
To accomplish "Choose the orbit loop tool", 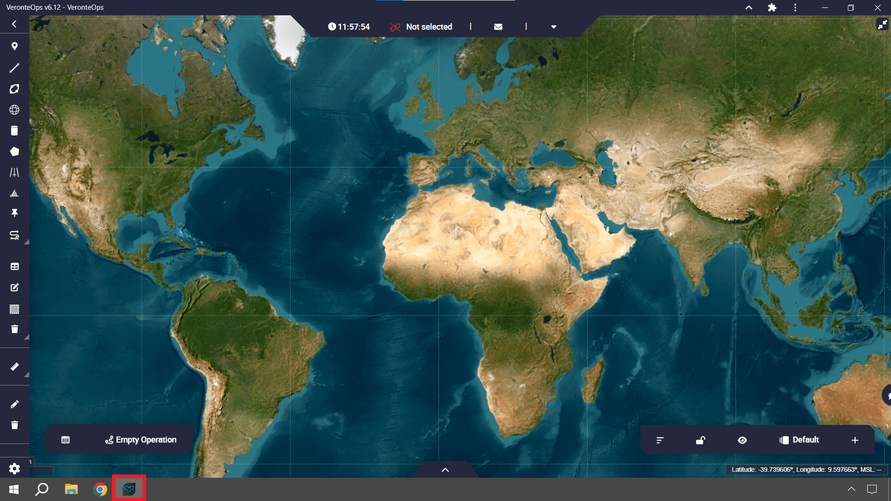I will [x=14, y=89].
